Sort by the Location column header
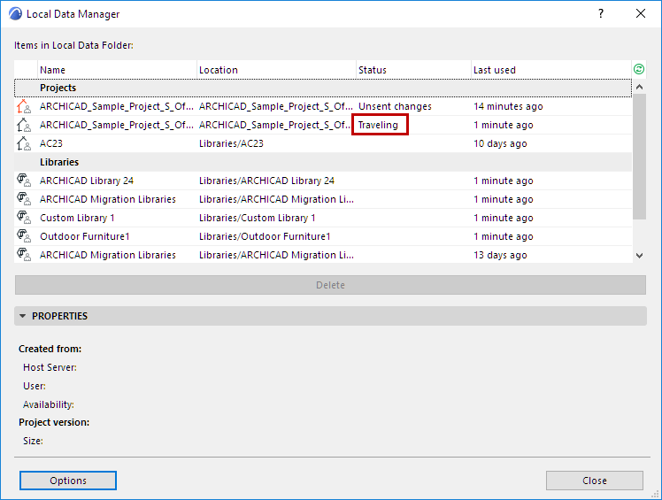Screen dimensions: 662x500 [276, 70]
